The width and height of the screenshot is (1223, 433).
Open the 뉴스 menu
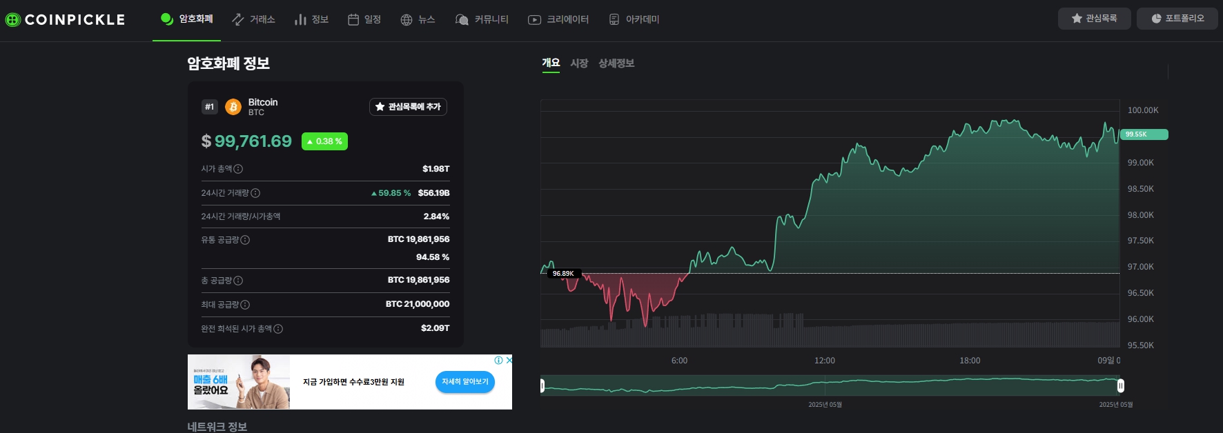tap(418, 19)
